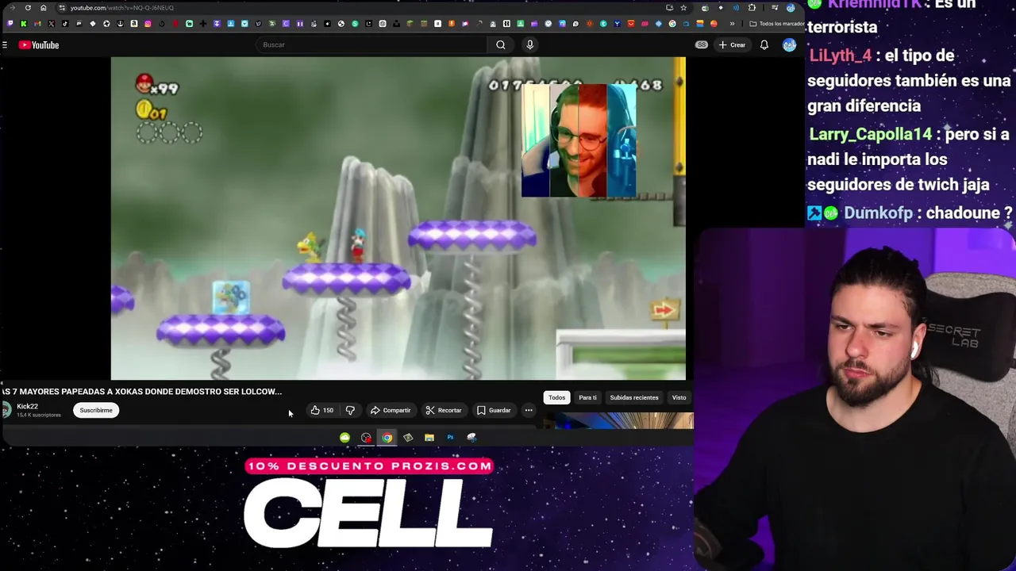Open the Crear create menu
The image size is (1016, 571).
[x=732, y=45]
